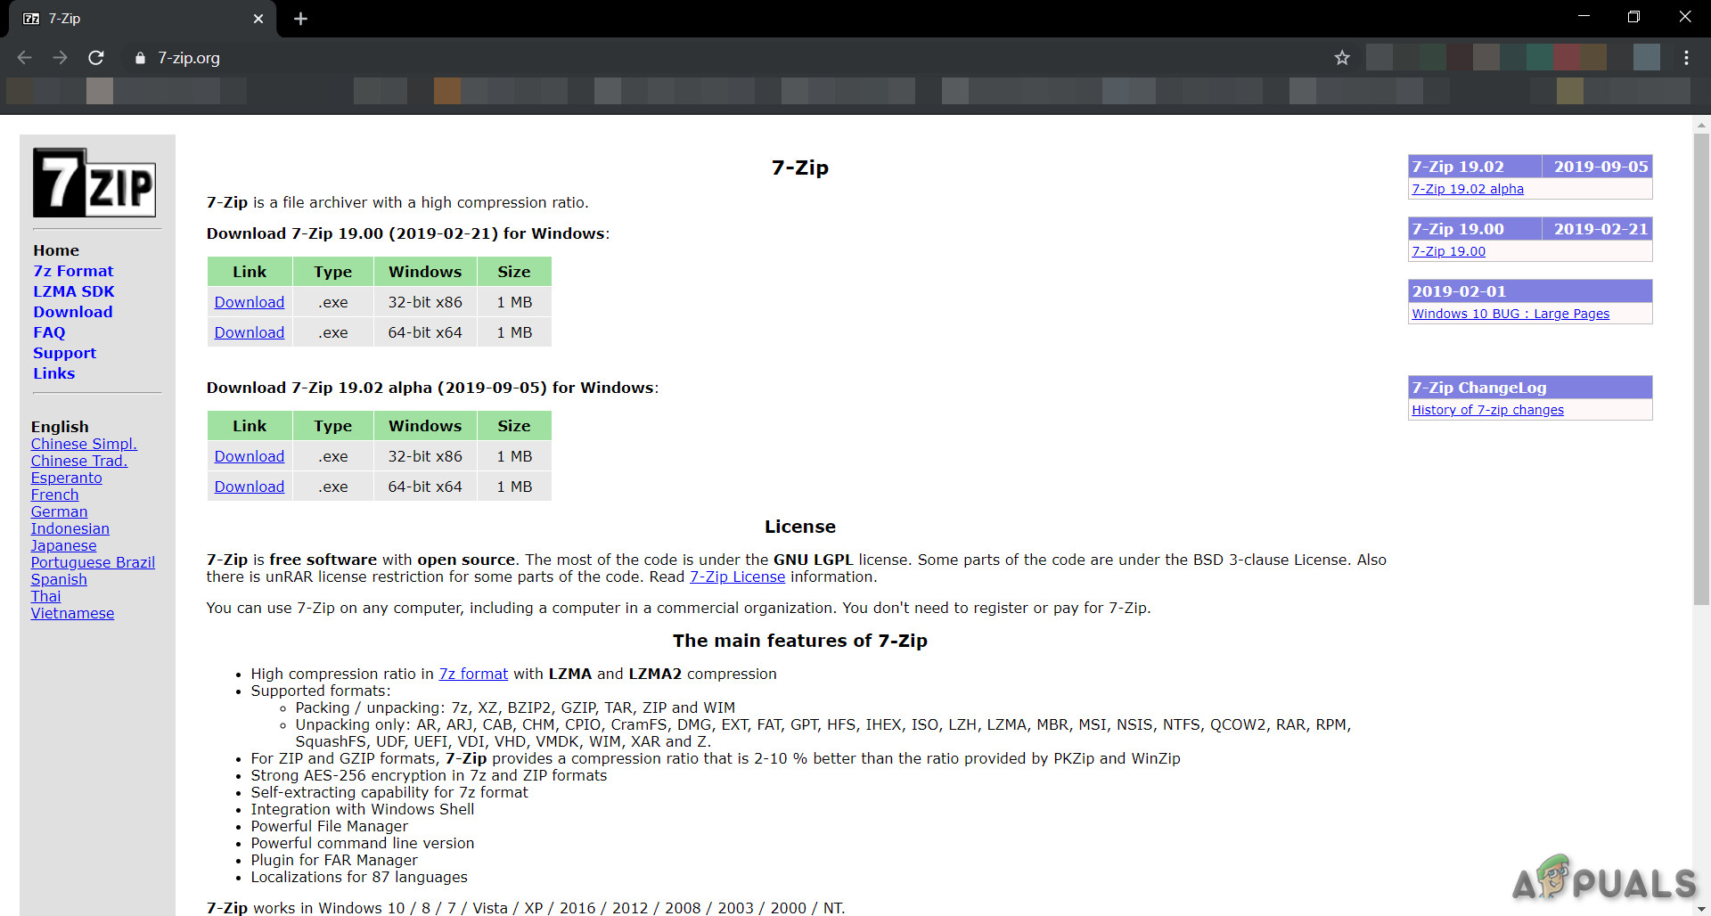Click the browser back arrow

point(24,58)
